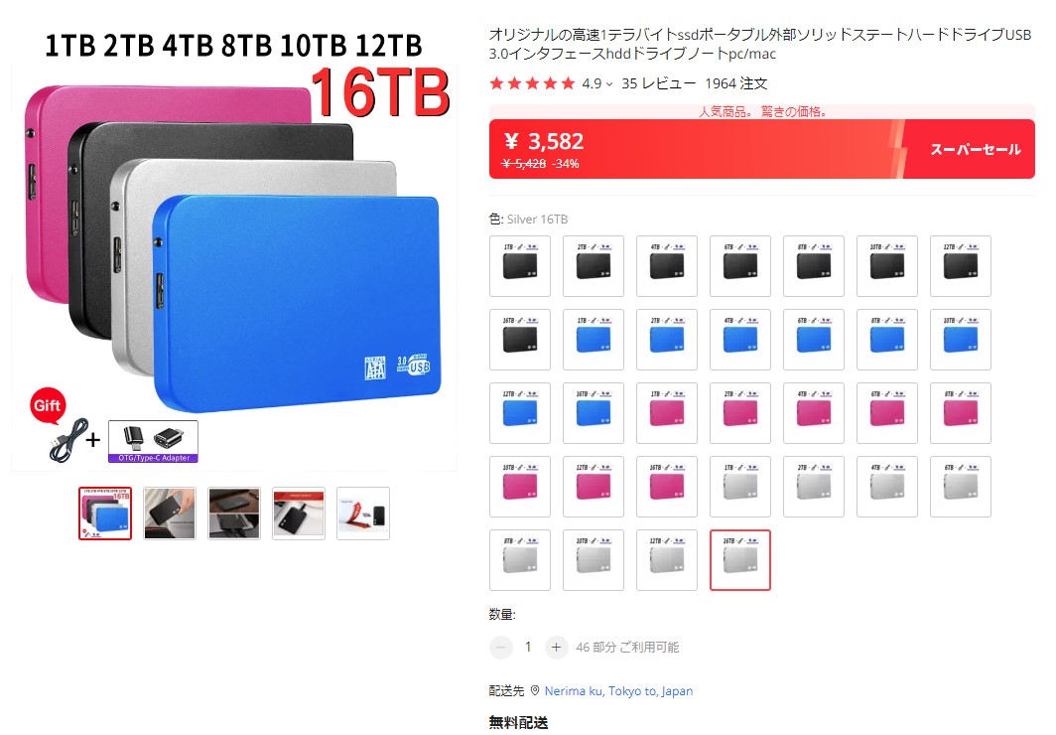This screenshot has height=735, width=1056.
Task: Show the hand-holding-drive thumbnail image
Action: tap(170, 514)
